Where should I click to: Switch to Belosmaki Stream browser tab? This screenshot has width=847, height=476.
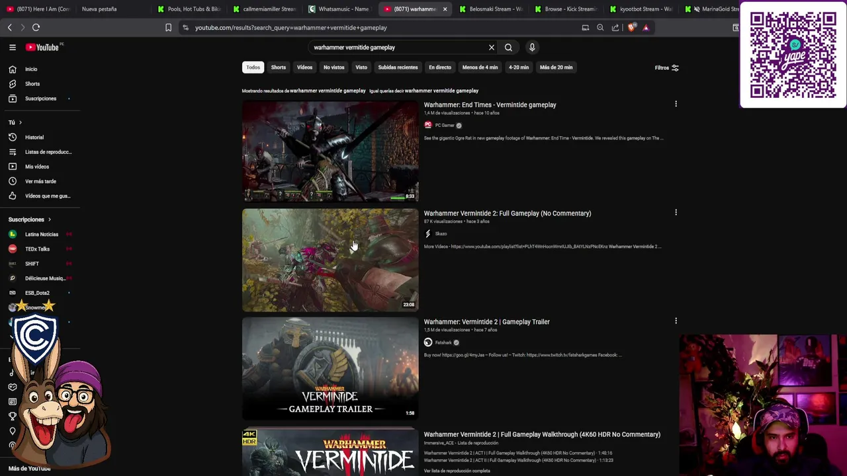[x=491, y=9]
